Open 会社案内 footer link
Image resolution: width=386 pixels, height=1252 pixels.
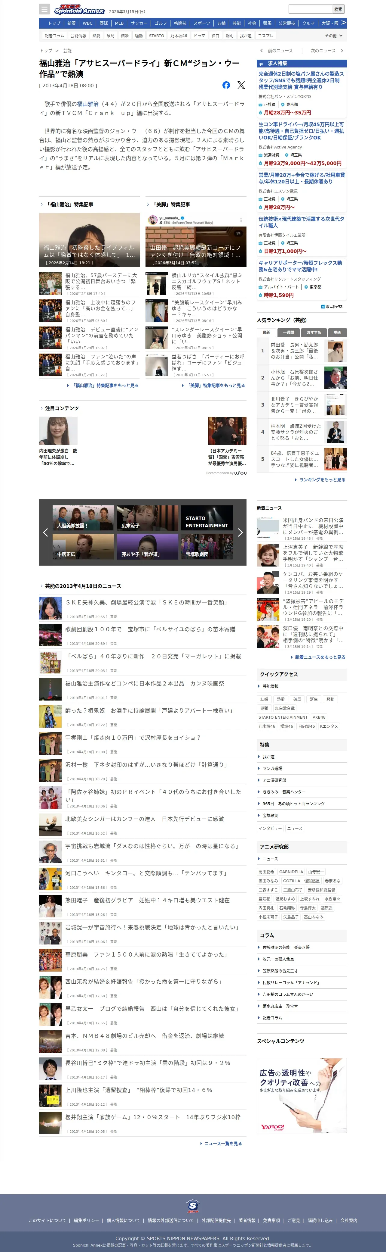(x=349, y=1220)
